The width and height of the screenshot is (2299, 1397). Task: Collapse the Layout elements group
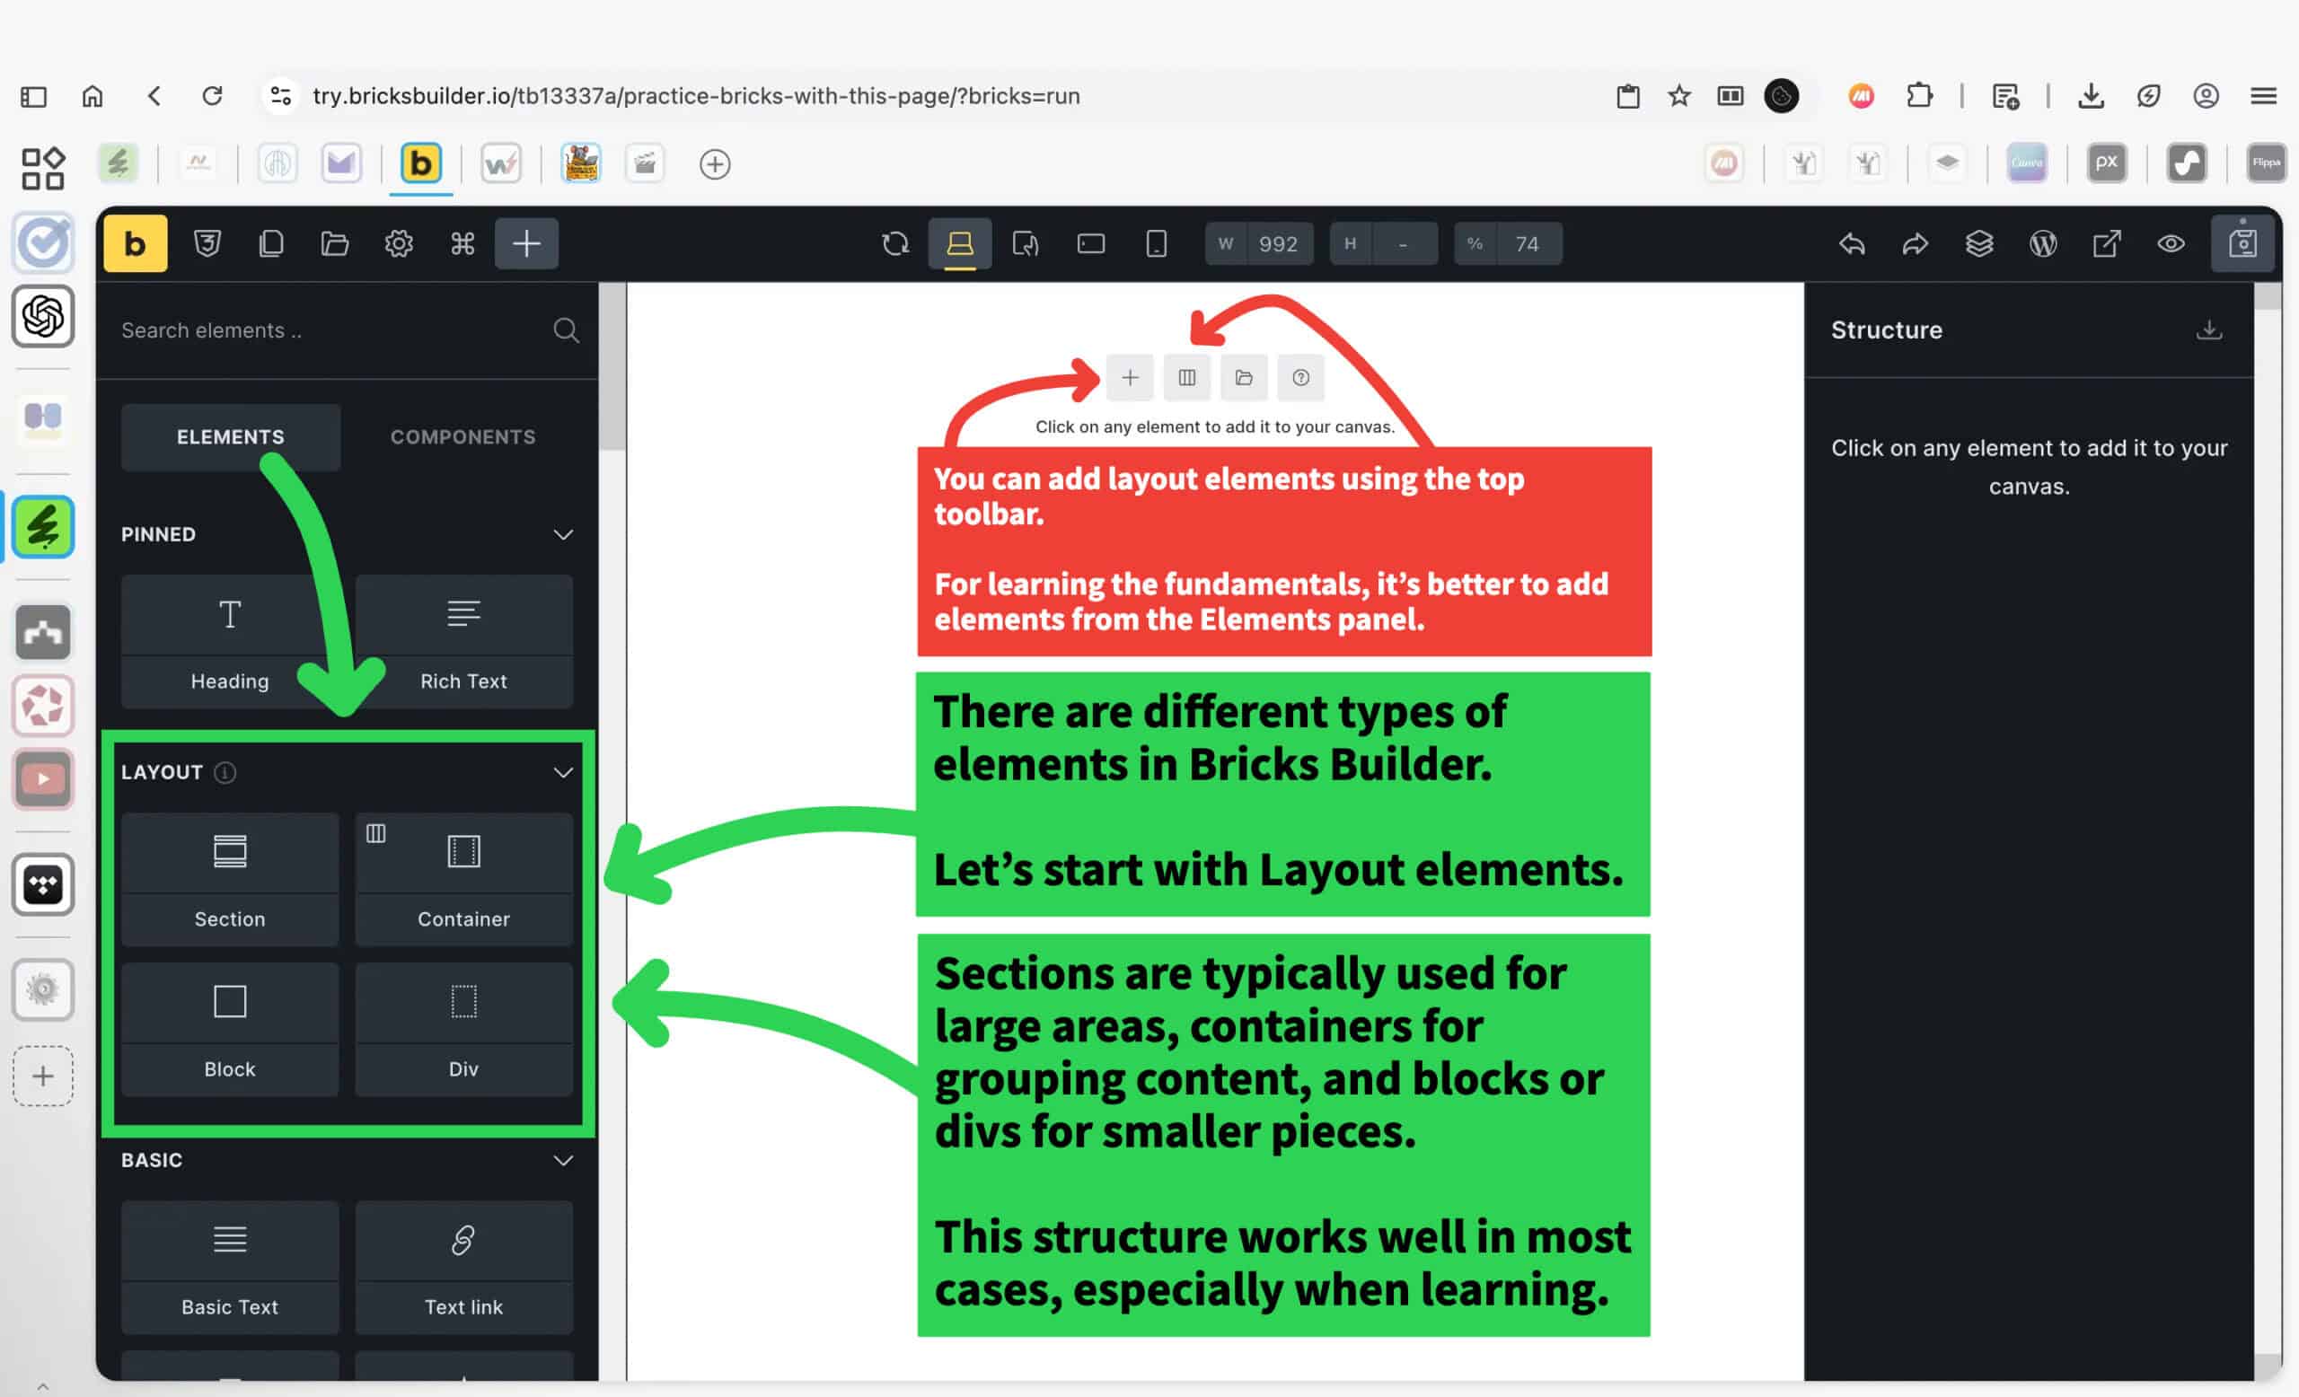tap(562, 772)
